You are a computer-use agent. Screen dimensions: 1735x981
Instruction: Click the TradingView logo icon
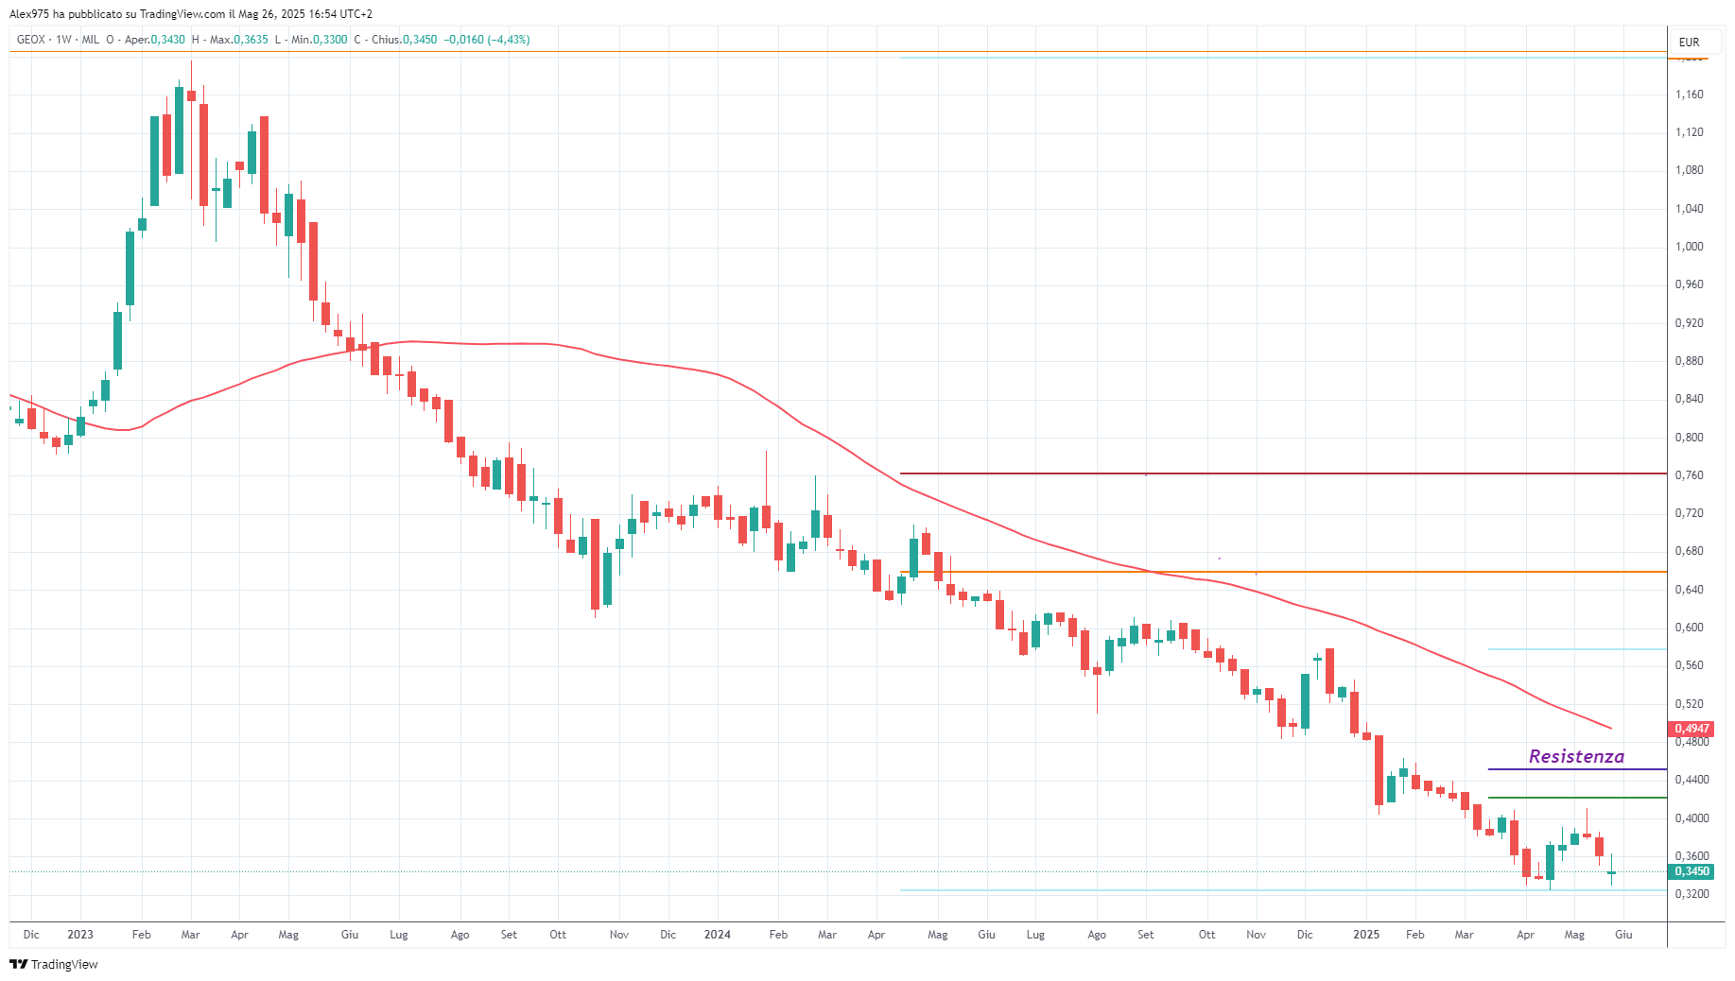pos(18,964)
